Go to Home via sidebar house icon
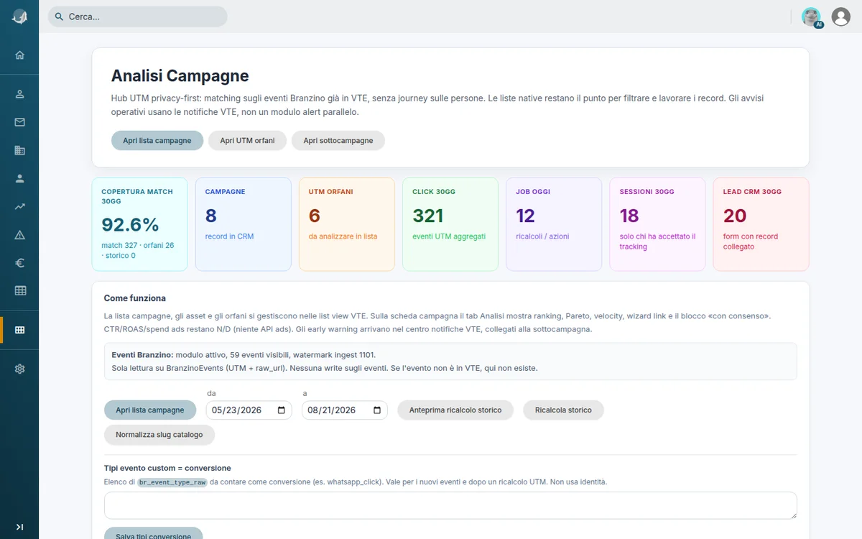862x539 pixels. coord(19,55)
